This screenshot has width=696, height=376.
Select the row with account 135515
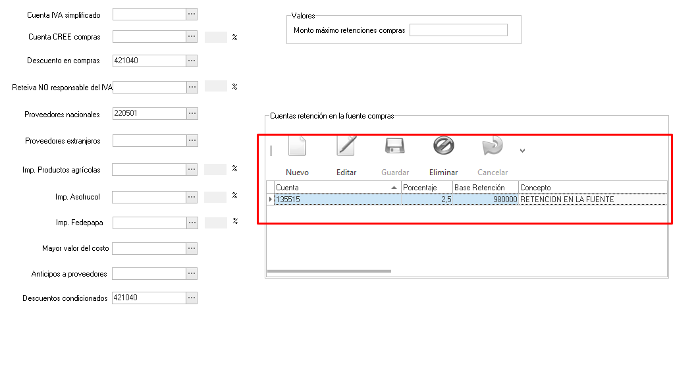tap(337, 199)
